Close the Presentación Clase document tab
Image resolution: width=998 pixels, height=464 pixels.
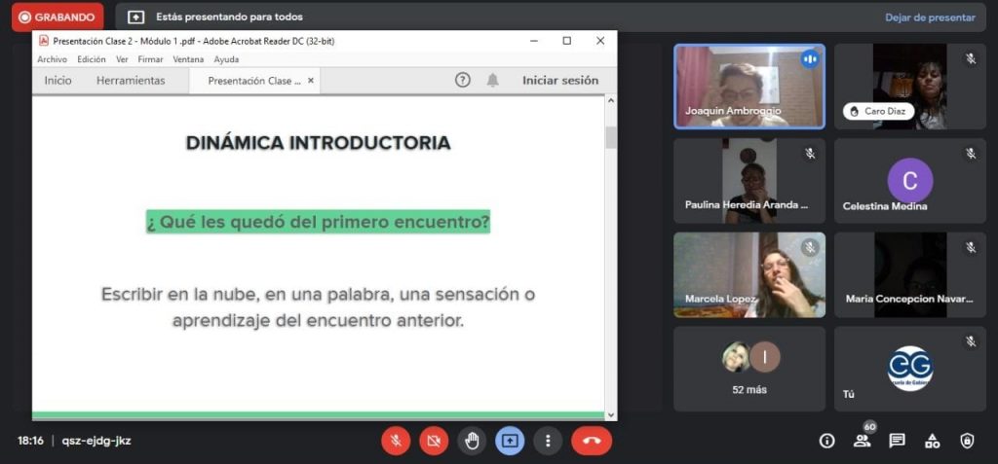click(x=311, y=81)
